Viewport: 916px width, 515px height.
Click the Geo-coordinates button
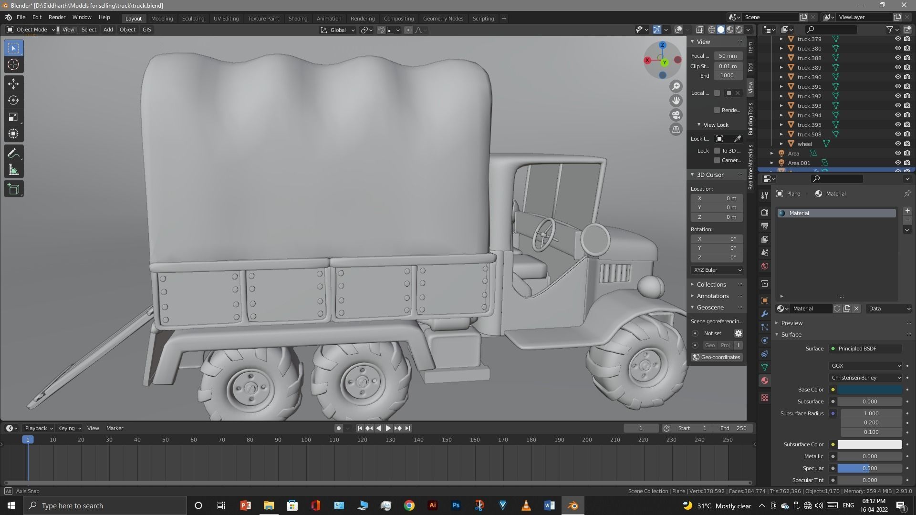[x=717, y=357]
